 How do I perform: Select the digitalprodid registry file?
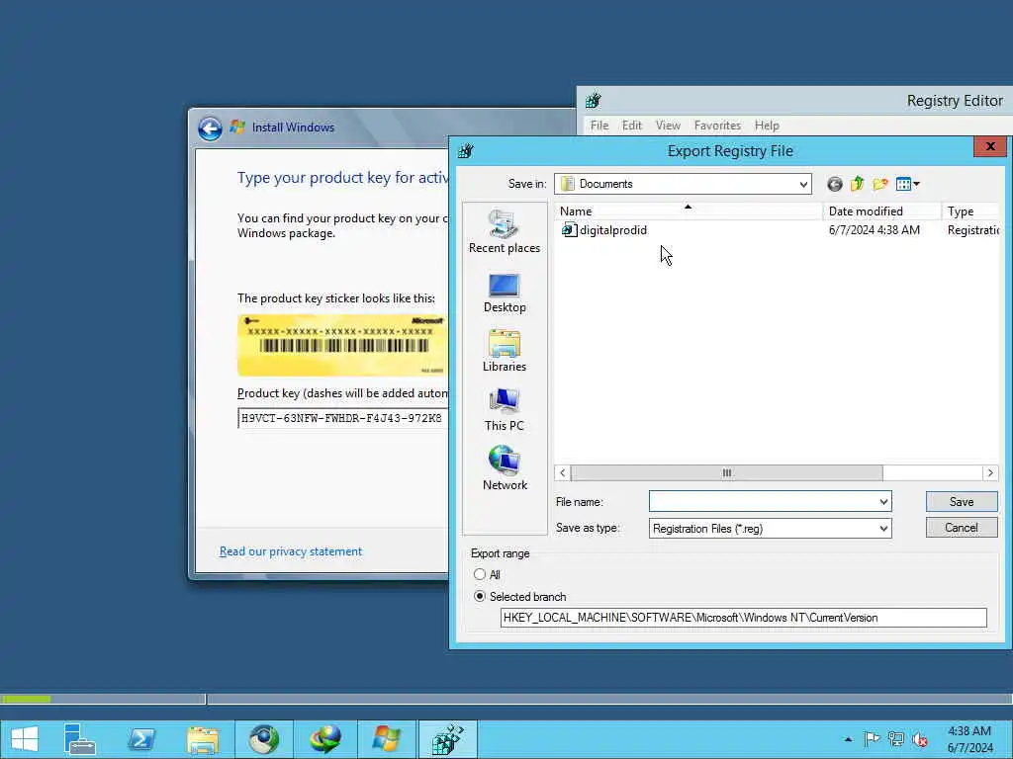pyautogui.click(x=604, y=229)
